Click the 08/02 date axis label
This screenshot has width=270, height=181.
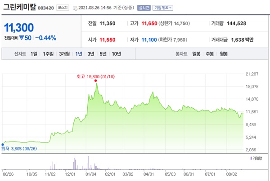pyautogui.click(x=232, y=174)
